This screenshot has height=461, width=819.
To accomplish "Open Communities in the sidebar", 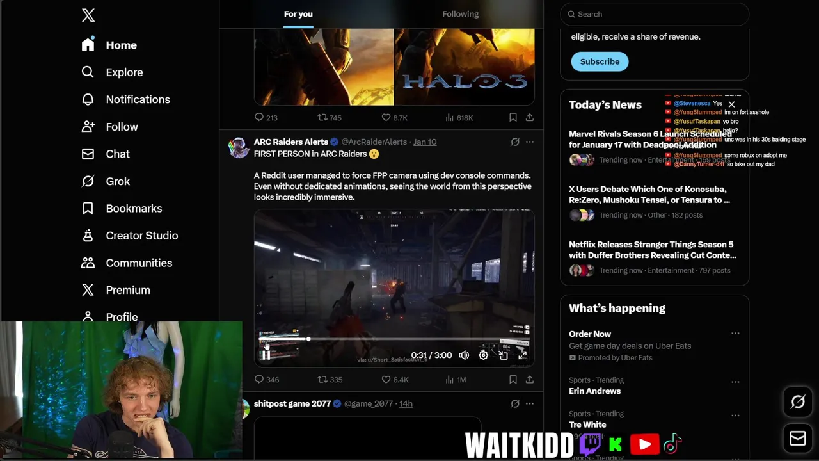I will (x=127, y=263).
